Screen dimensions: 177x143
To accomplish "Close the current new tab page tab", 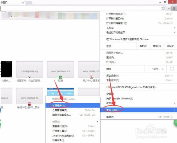I will [x=23, y=2].
